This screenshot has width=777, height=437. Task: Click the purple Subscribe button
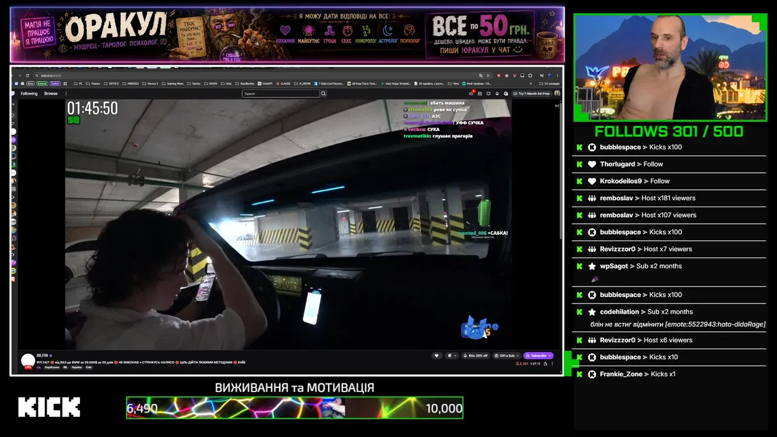[x=538, y=356]
